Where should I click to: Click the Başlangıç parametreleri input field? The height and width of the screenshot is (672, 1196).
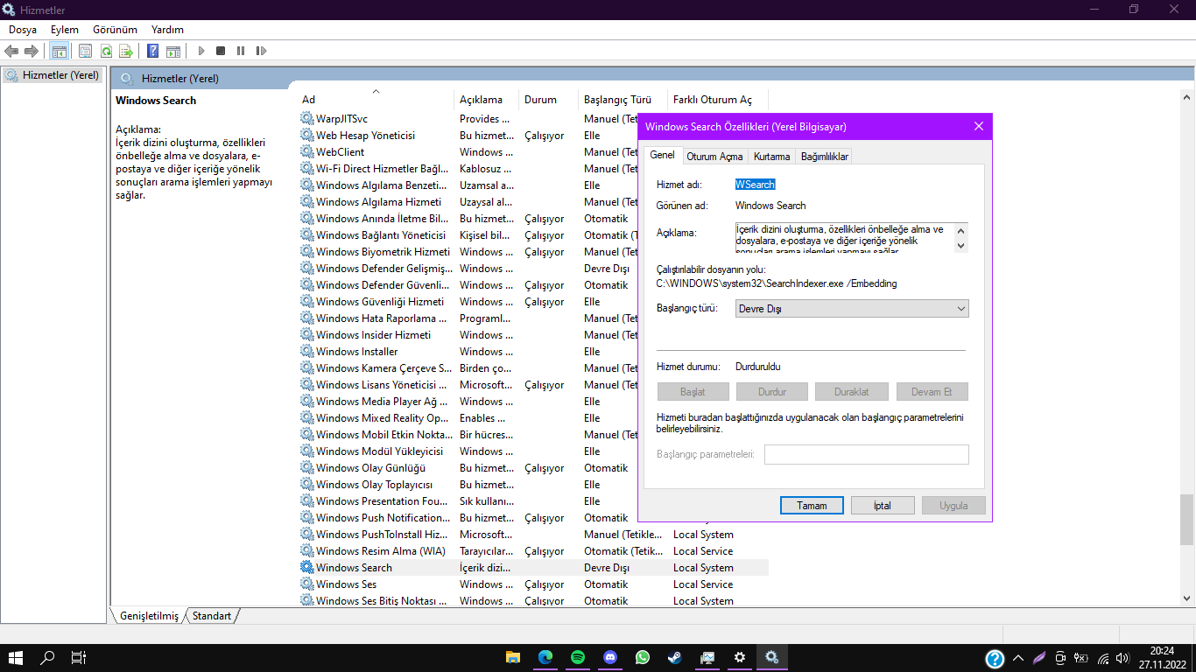coord(867,454)
